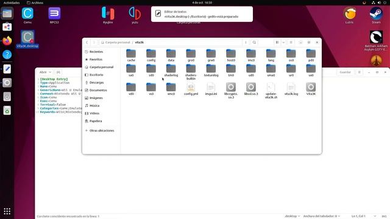Open Cemu desktop shortcut

click(x=27, y=15)
